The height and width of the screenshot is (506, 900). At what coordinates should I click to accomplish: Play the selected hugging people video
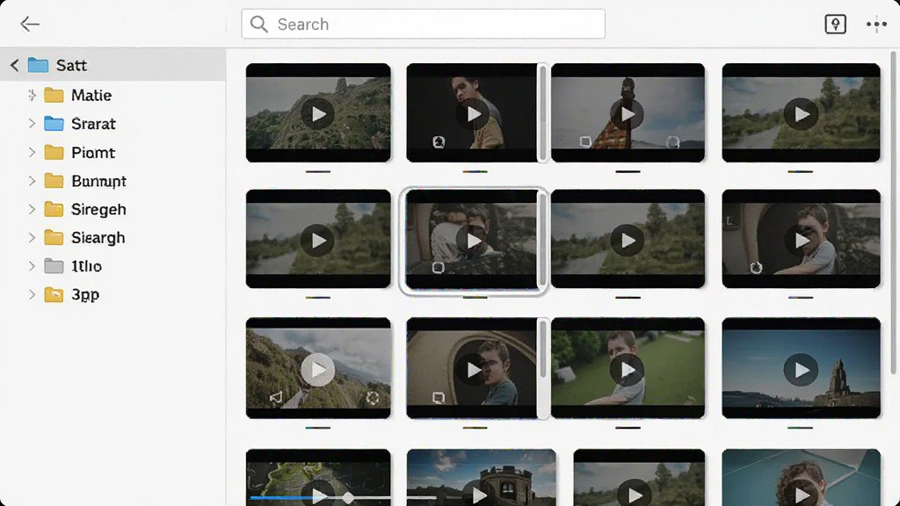pyautogui.click(x=472, y=241)
